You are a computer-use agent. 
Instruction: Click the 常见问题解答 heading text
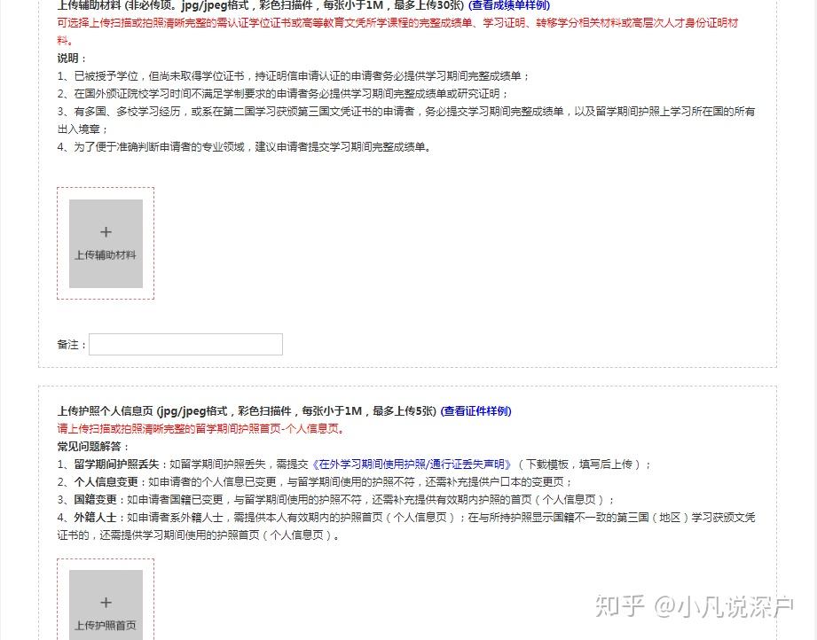[93, 446]
